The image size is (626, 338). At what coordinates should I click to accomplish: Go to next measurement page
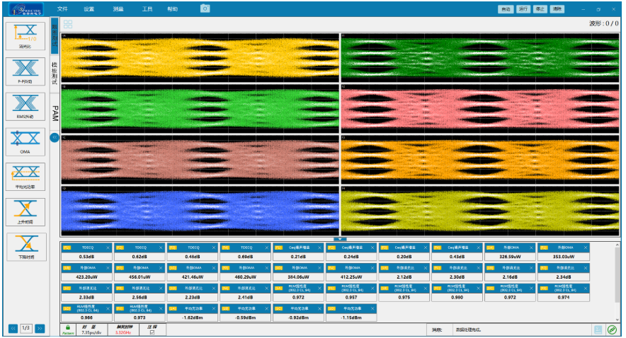[40, 328]
